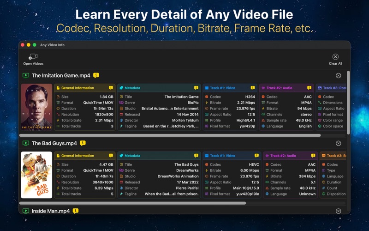Select the yuv420p10le pixel format value
The image size is (369, 231).
pos(248,194)
